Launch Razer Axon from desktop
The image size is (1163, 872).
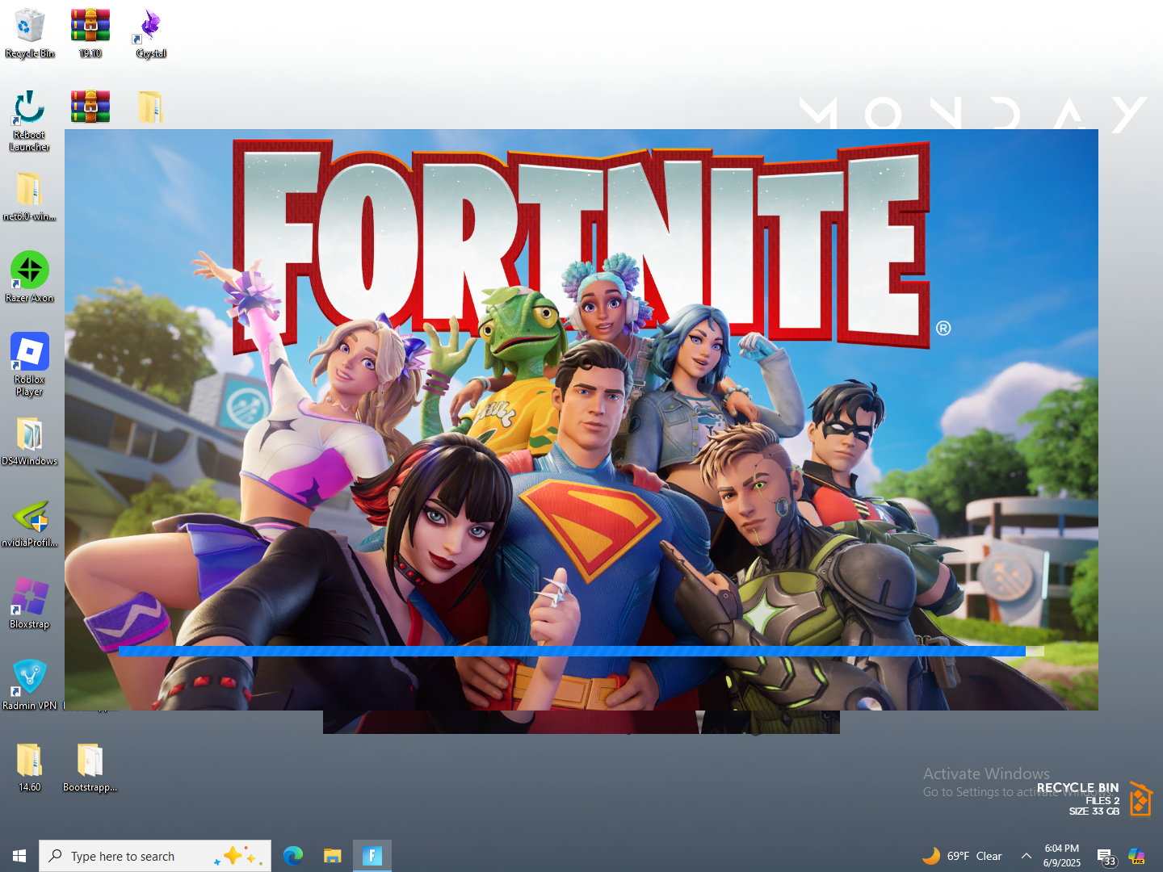(x=30, y=277)
